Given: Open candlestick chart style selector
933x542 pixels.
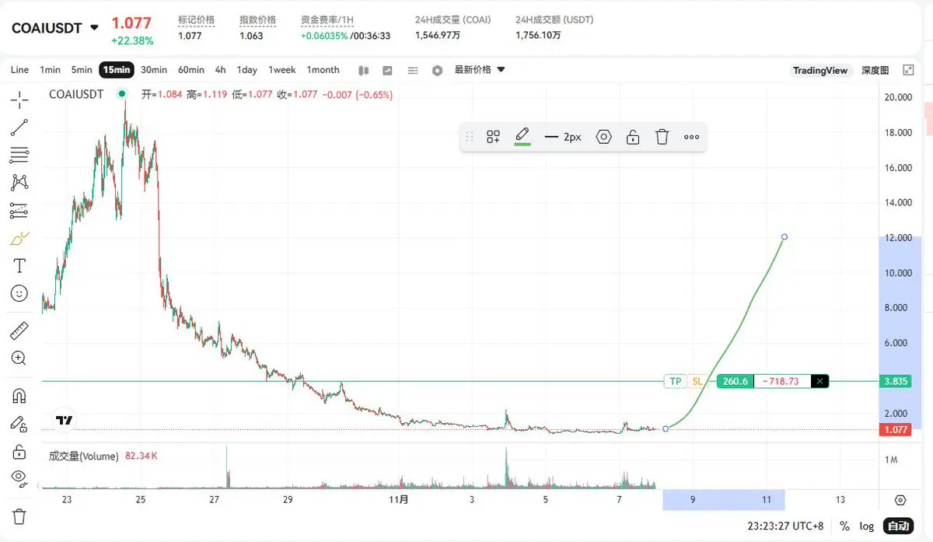Looking at the screenshot, I should 363,70.
